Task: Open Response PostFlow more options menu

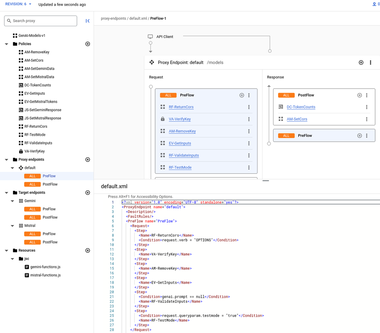Action: point(367,95)
